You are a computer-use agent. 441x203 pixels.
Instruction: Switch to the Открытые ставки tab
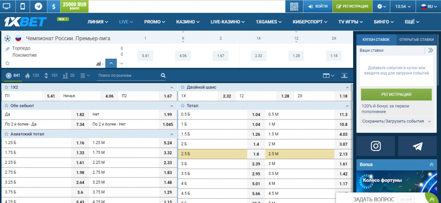pos(416,39)
